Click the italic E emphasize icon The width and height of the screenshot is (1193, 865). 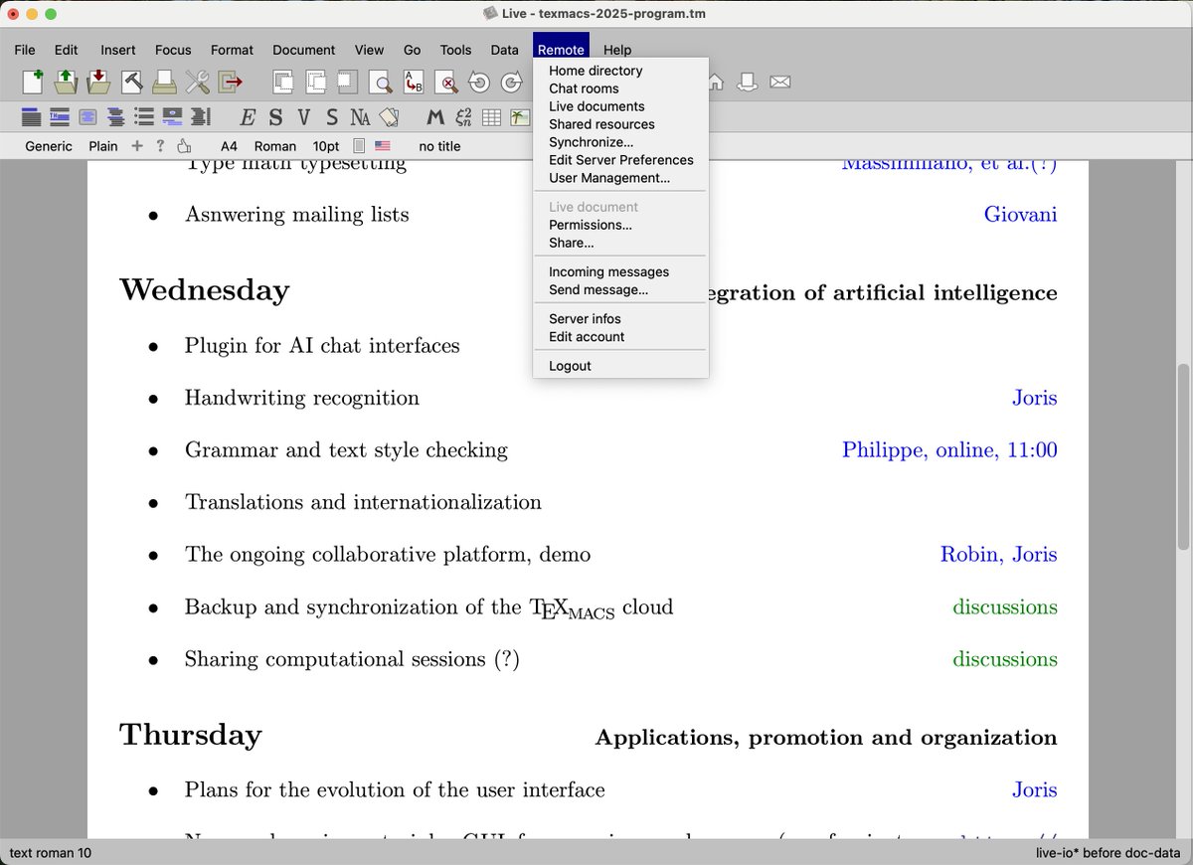pyautogui.click(x=249, y=117)
